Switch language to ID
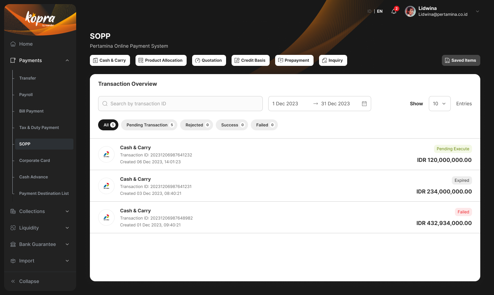494x295 pixels. coord(369,11)
